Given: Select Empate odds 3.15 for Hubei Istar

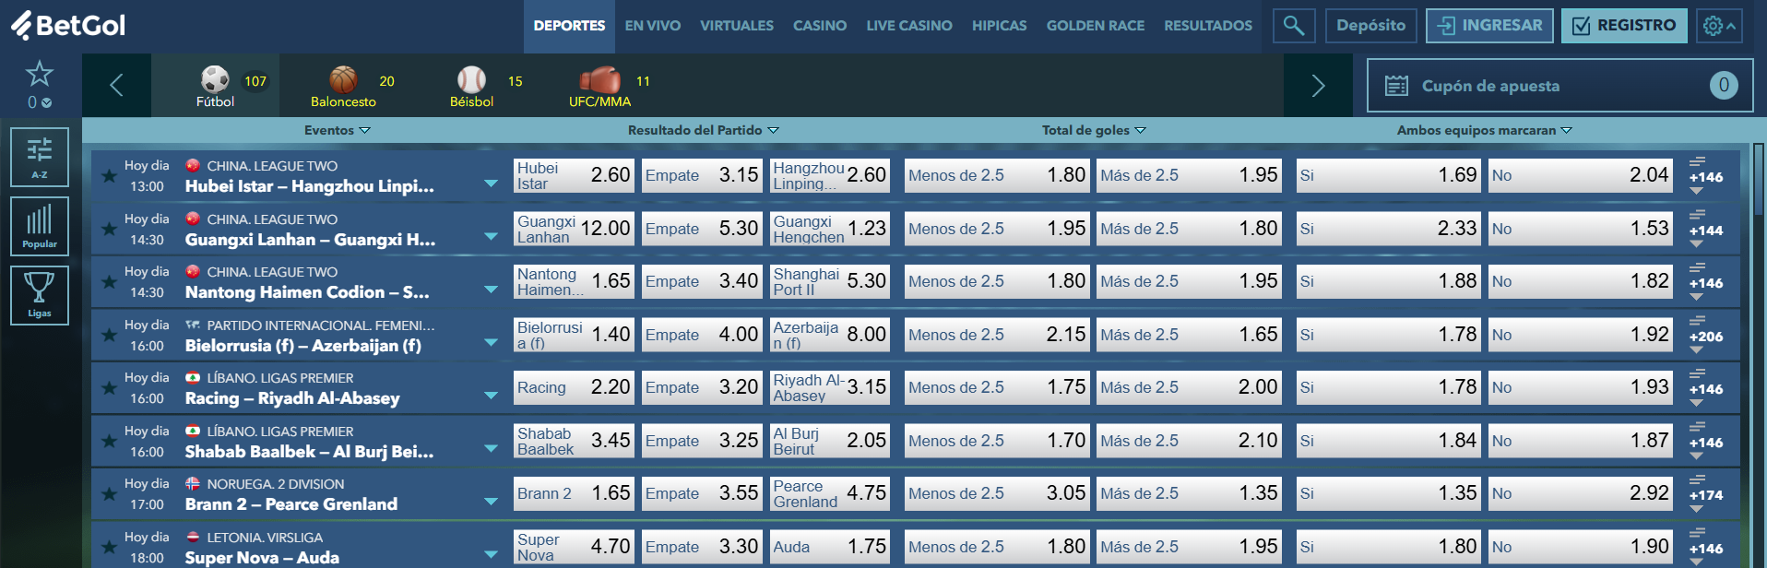Looking at the screenshot, I should pyautogui.click(x=702, y=175).
